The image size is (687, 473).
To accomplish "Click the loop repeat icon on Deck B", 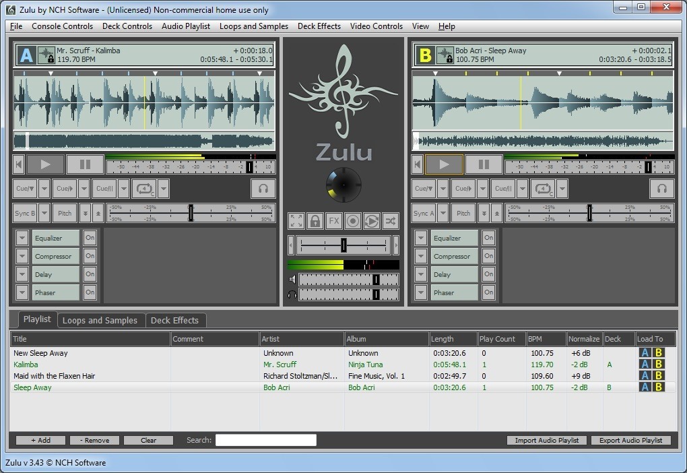I will coord(543,189).
